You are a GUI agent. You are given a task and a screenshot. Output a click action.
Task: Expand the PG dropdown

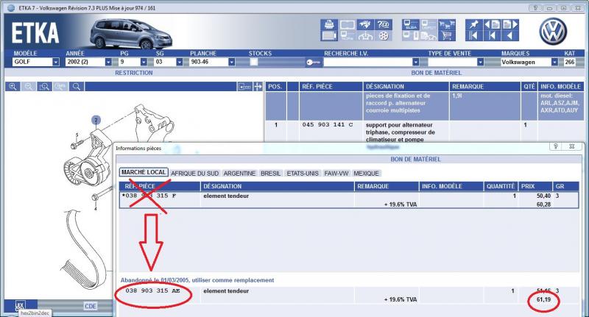[x=144, y=62]
